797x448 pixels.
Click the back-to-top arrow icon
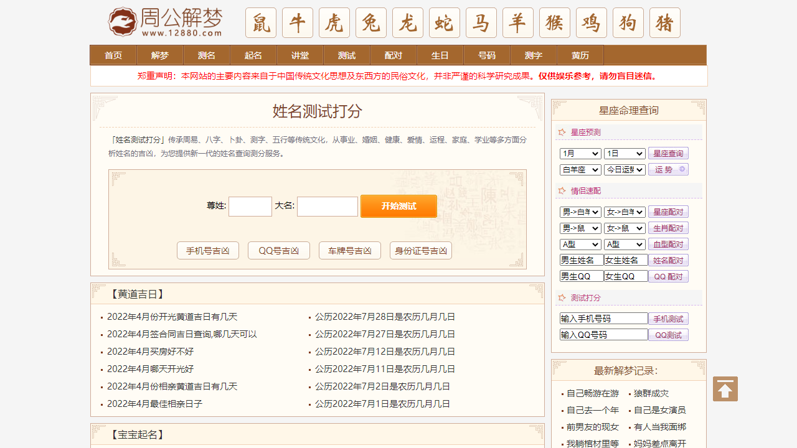pos(725,388)
